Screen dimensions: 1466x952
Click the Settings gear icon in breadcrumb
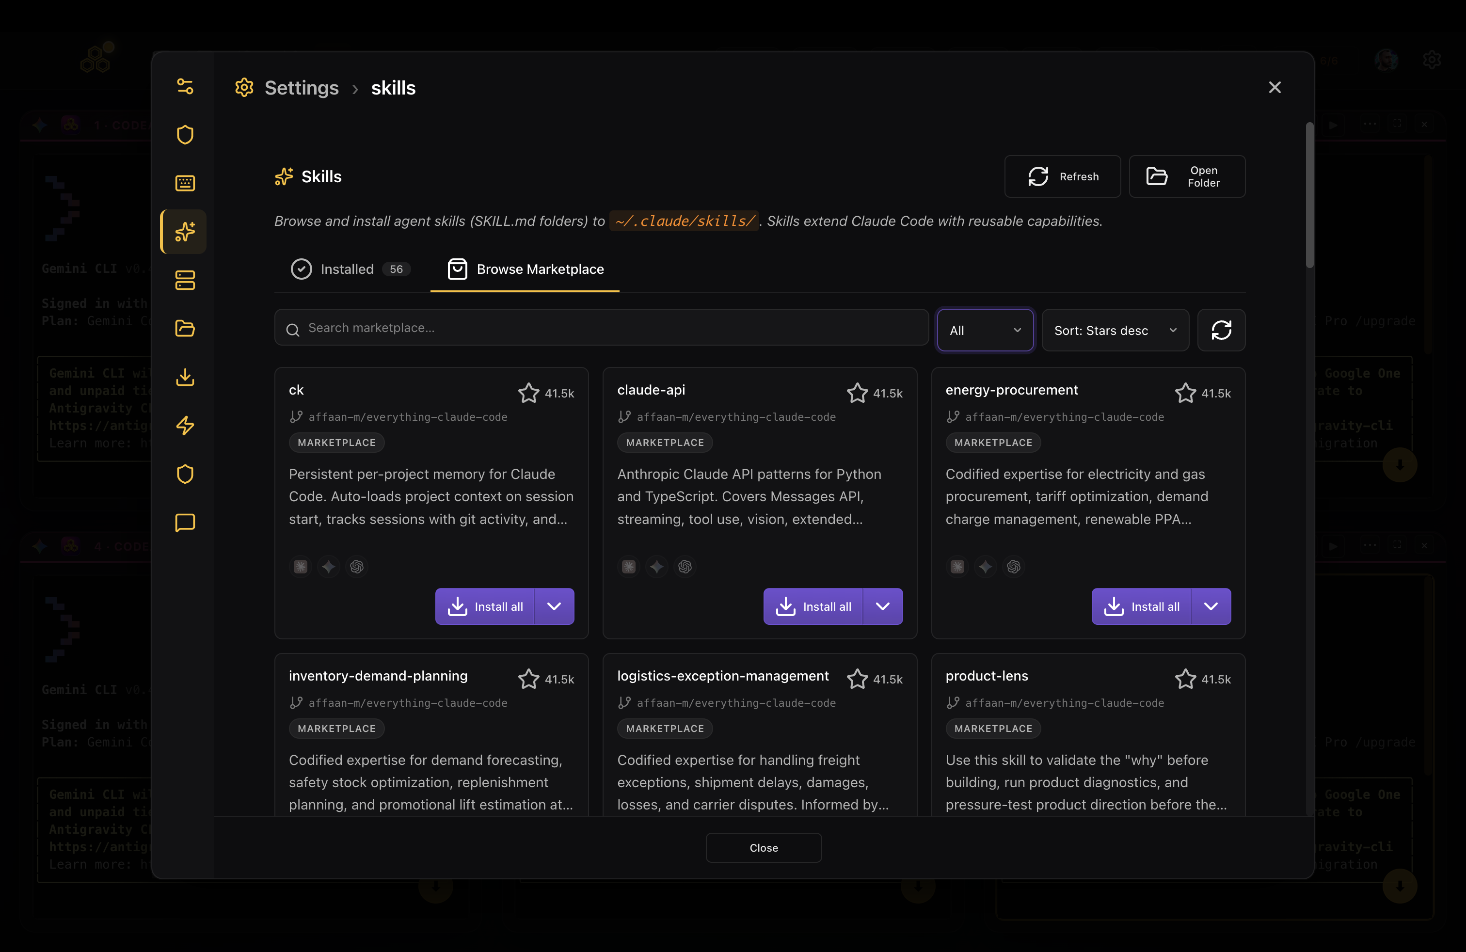click(244, 87)
